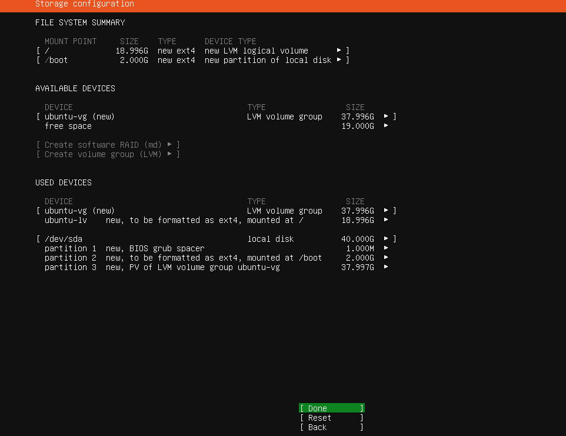Click 'new LVM logical volume' device type
Image resolution: width=566 pixels, height=436 pixels.
click(257, 51)
